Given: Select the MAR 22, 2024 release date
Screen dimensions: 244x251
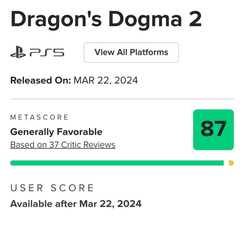Looking at the screenshot, I should (x=106, y=80).
